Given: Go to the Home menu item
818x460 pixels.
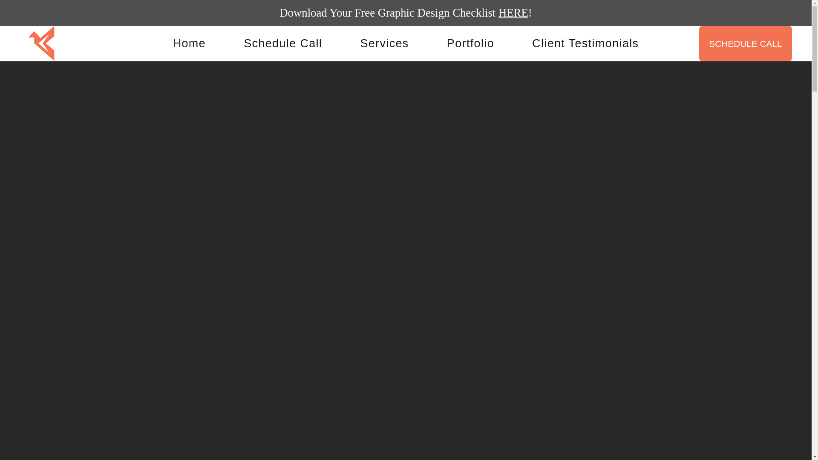Looking at the screenshot, I should coord(189,43).
